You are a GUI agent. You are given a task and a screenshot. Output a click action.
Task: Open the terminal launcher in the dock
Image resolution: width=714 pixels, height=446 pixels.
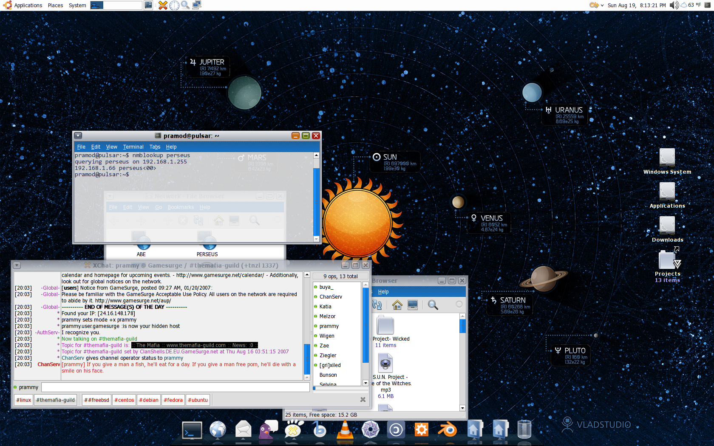(x=192, y=430)
